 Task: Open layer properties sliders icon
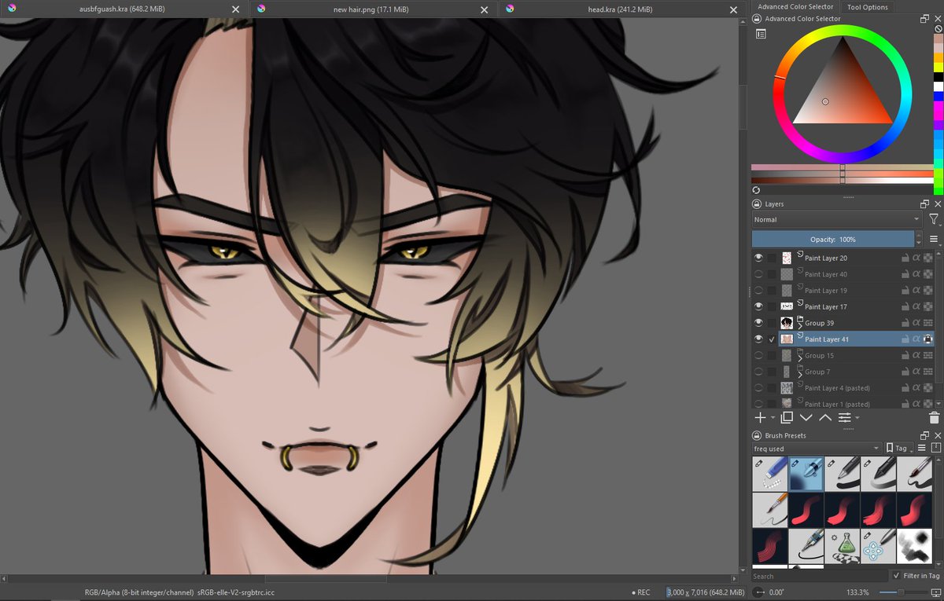(x=844, y=418)
